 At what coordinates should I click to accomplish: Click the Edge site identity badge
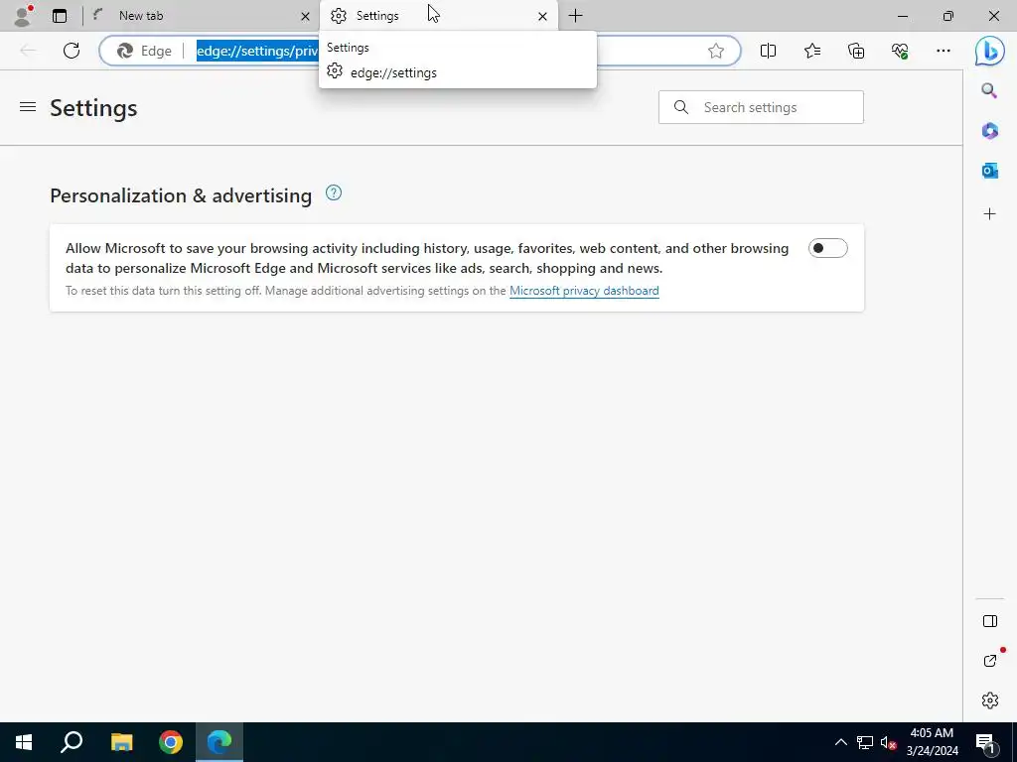tap(144, 51)
